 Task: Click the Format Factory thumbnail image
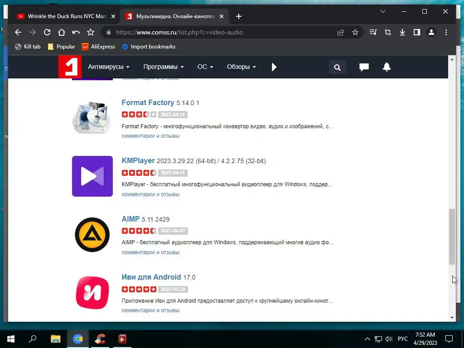pos(92,118)
